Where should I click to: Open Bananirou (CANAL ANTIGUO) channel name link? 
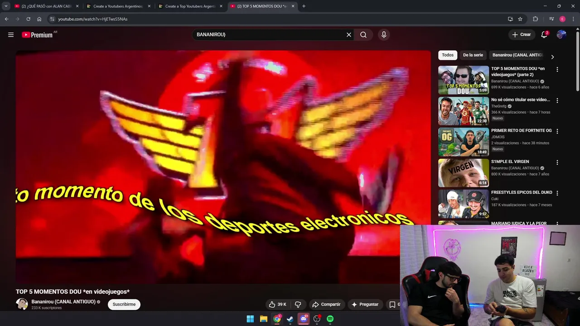[x=63, y=302]
